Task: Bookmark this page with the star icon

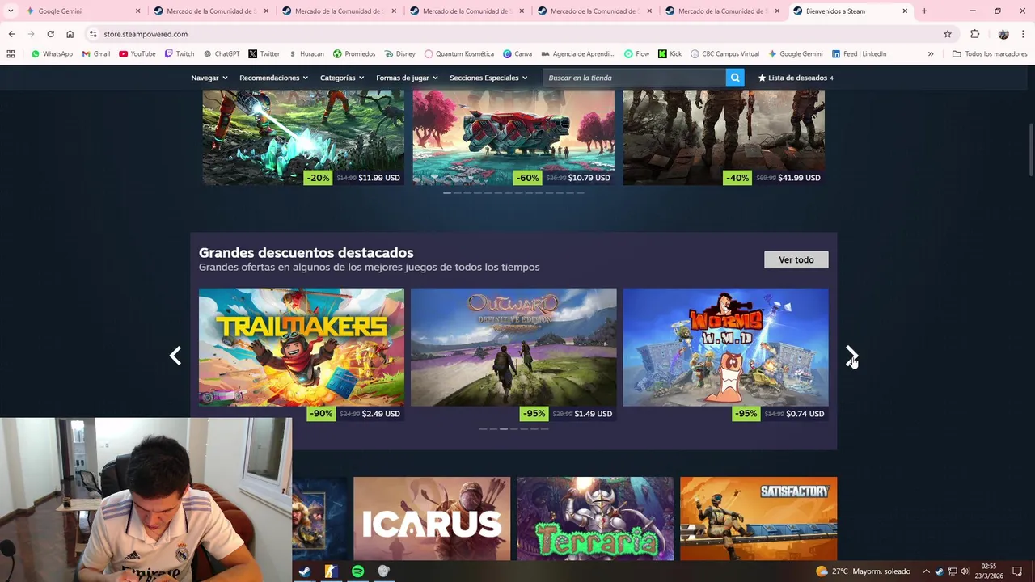Action: (x=948, y=34)
